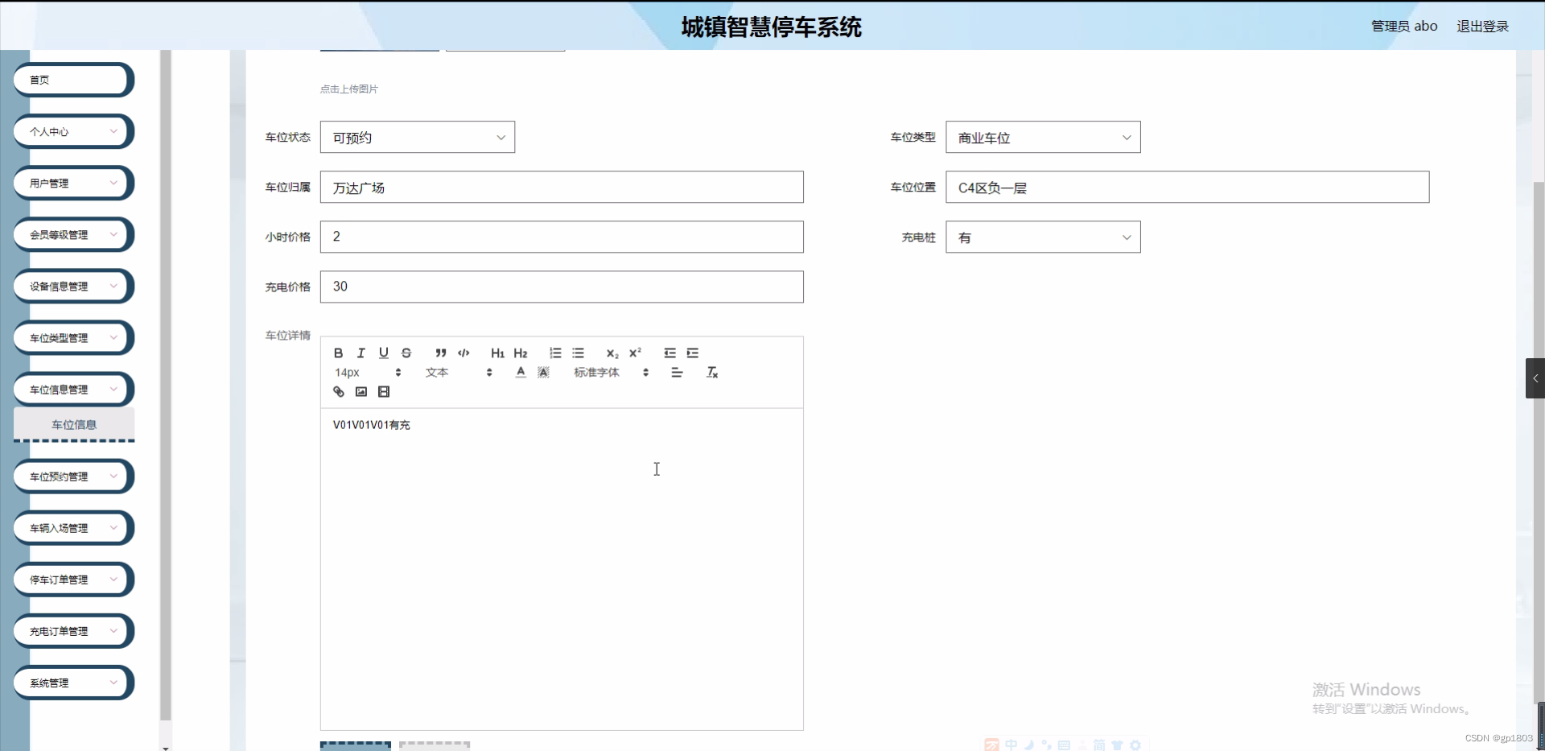This screenshot has width=1545, height=751.
Task: Open the text color picker
Action: tap(521, 372)
